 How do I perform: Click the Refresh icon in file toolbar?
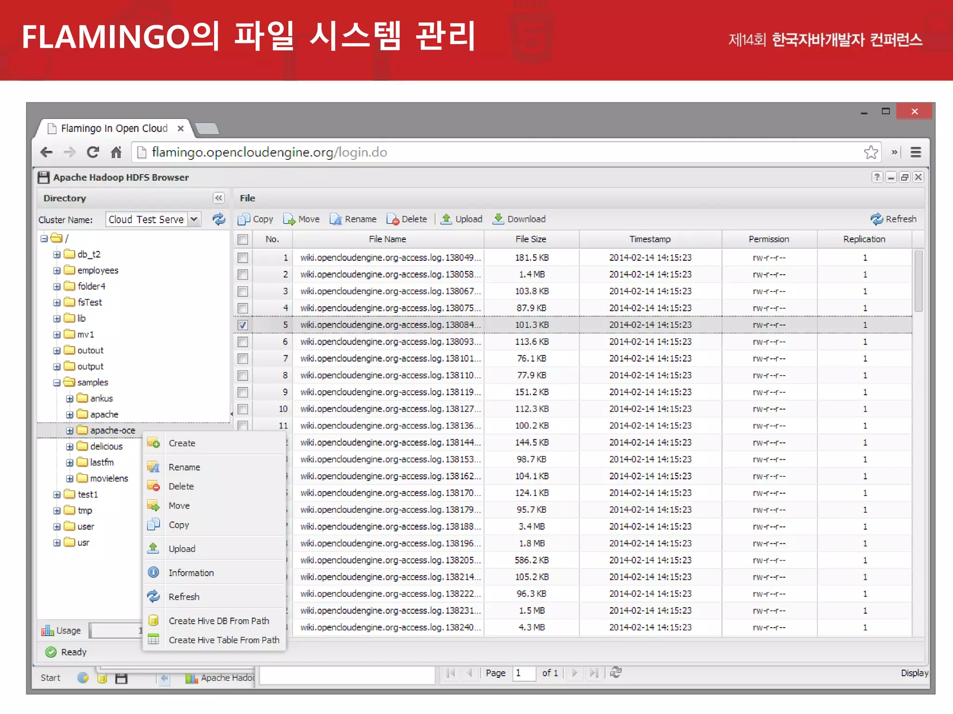tap(877, 219)
